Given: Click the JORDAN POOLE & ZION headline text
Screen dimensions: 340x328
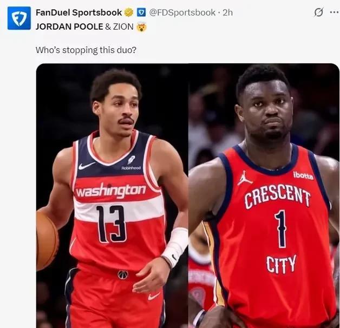Looking at the screenshot, I should (x=84, y=27).
